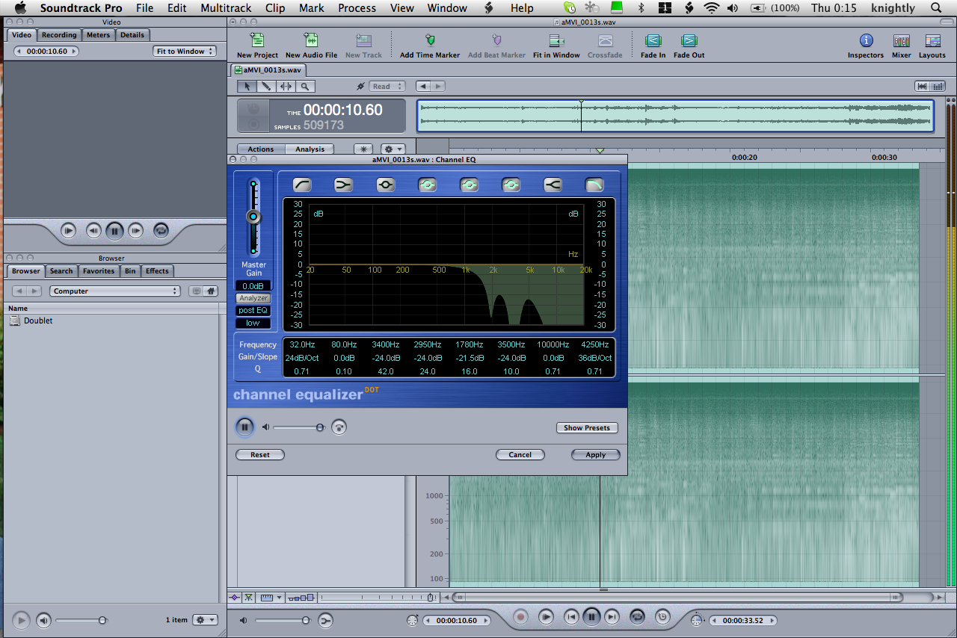Toggle the 1780Hz parametric EQ band
The height and width of the screenshot is (638, 957).
(x=469, y=185)
